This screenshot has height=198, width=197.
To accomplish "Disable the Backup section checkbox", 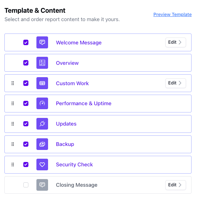I will 26,144.
